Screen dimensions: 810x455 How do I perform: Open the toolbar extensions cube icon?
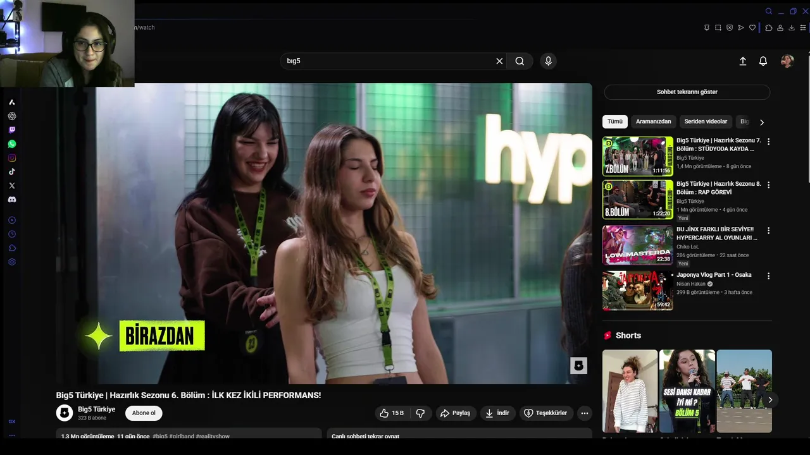[768, 28]
